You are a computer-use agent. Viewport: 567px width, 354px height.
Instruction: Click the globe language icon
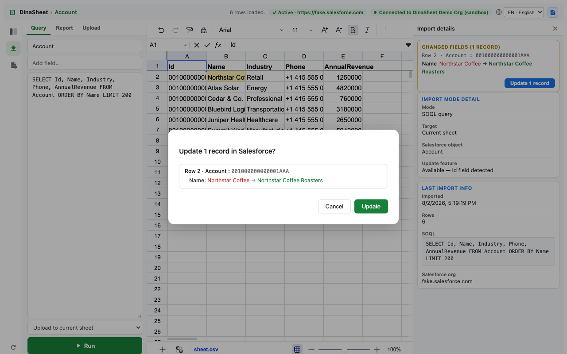[499, 12]
